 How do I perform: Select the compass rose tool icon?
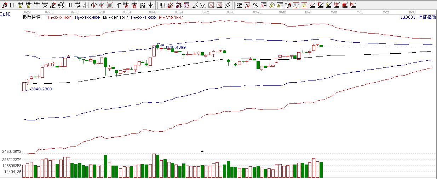click(x=102, y=5)
